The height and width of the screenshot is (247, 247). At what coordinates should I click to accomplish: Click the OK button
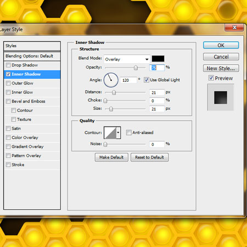pyautogui.click(x=221, y=45)
